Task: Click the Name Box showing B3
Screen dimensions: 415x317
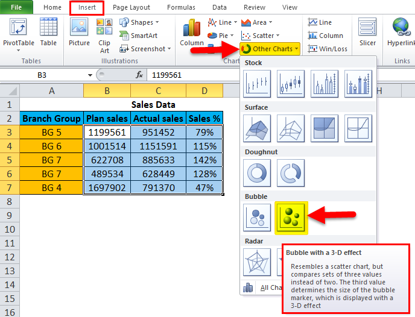Action: point(42,75)
